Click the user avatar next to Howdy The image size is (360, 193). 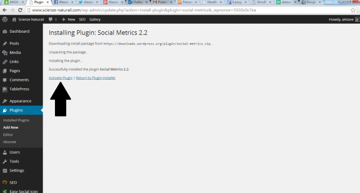click(x=357, y=19)
